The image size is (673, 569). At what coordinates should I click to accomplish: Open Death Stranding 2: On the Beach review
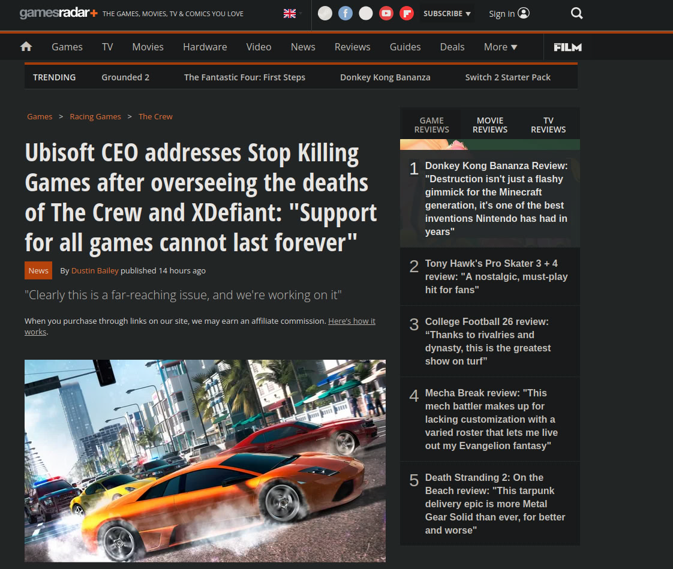click(x=495, y=504)
